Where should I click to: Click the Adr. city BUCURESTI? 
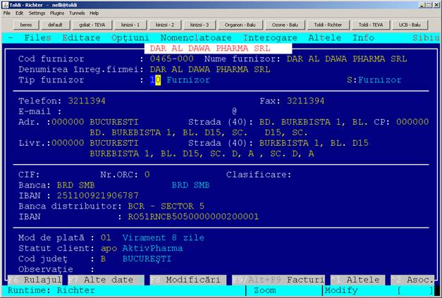114,122
